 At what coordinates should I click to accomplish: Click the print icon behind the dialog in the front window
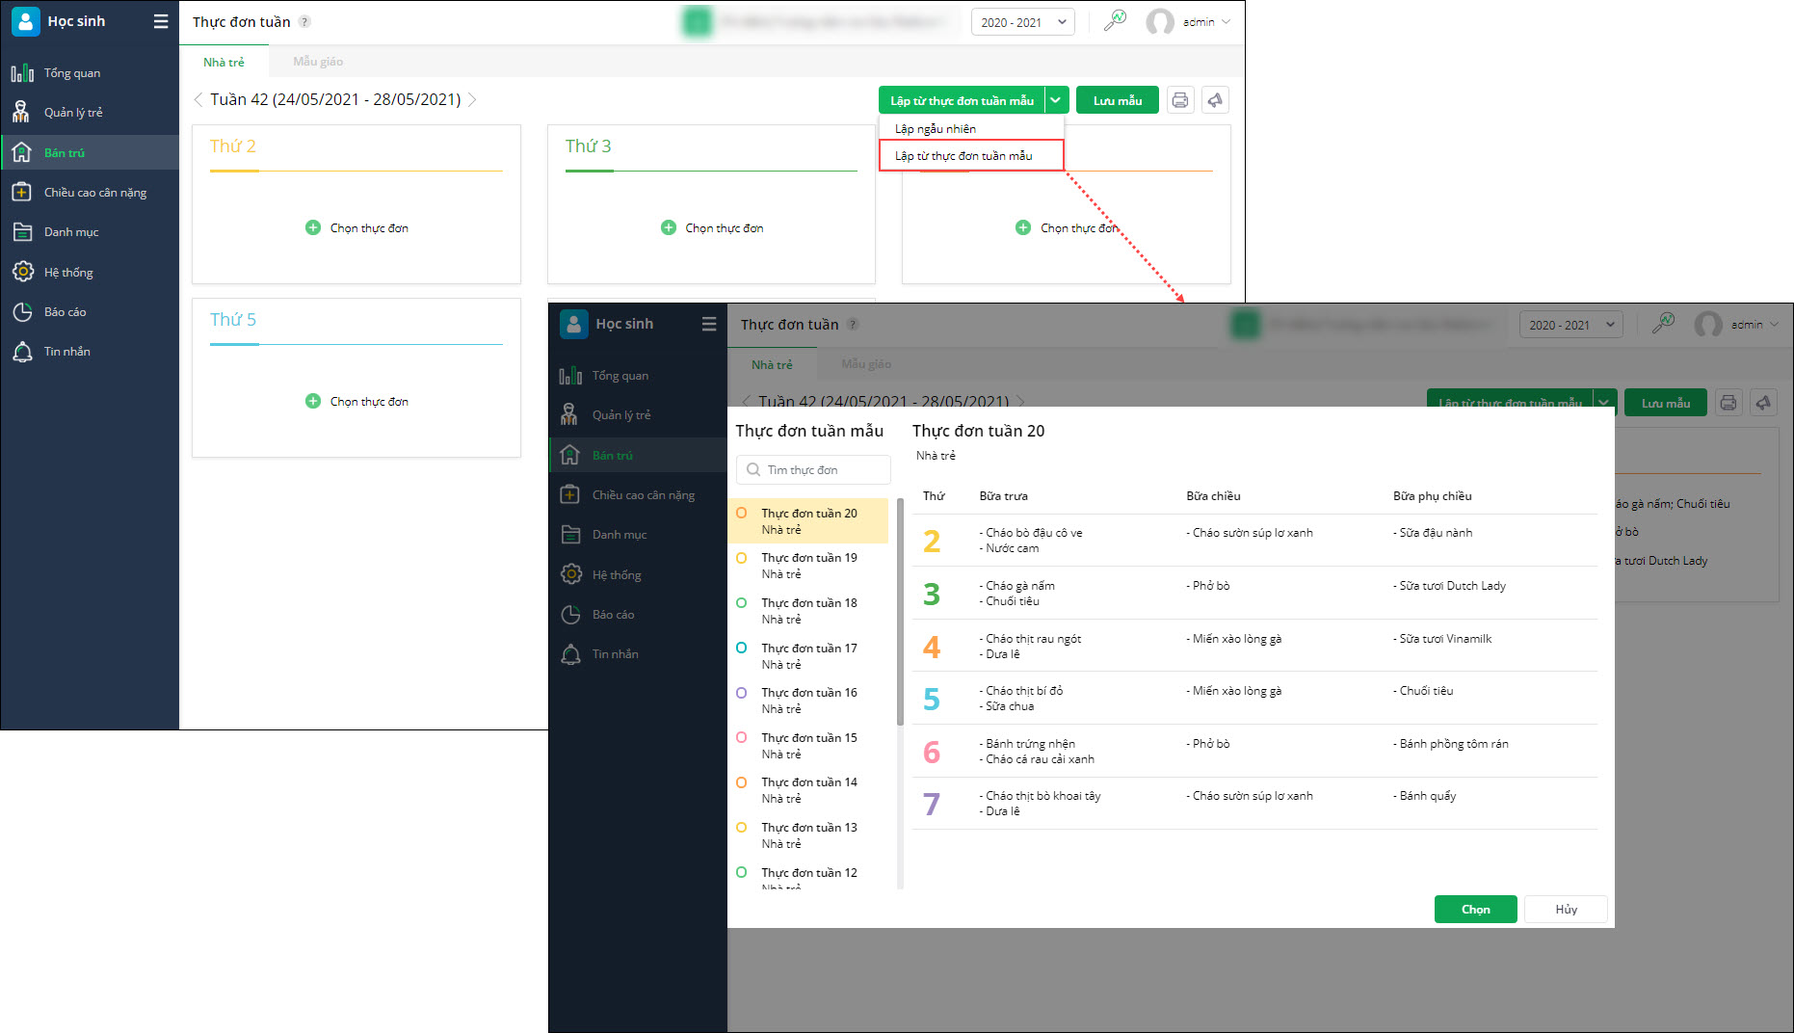click(1728, 403)
